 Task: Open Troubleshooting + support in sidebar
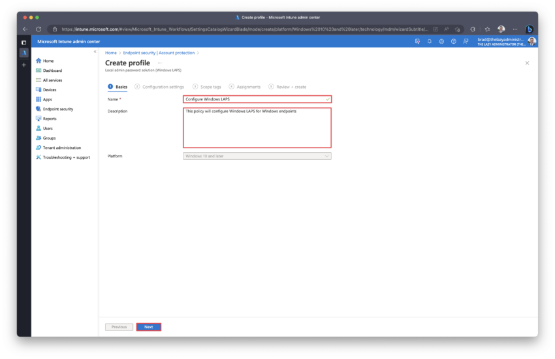pyautogui.click(x=63, y=157)
